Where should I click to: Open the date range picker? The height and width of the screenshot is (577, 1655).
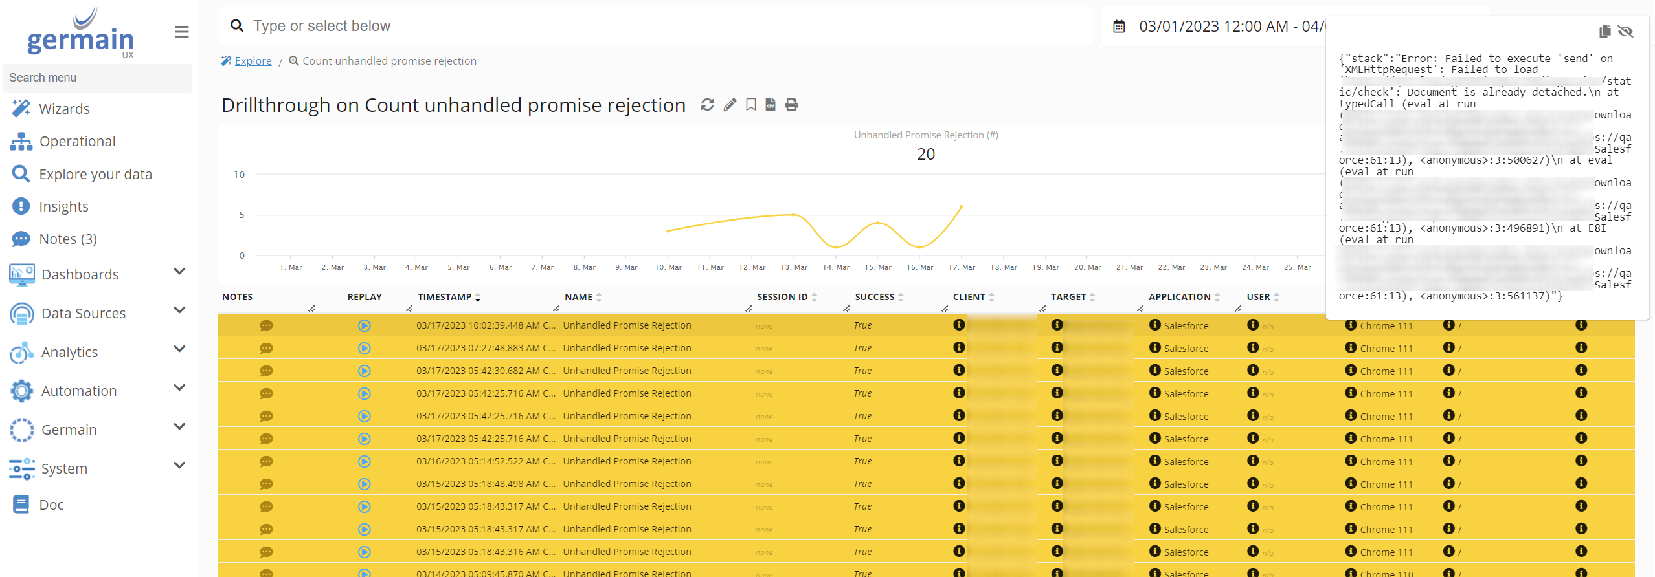[1217, 27]
